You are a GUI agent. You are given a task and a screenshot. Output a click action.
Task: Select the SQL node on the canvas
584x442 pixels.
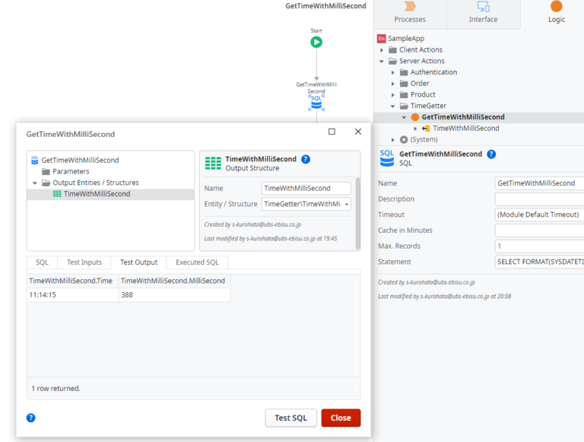tap(316, 103)
